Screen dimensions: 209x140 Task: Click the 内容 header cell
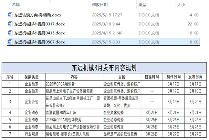[74, 77]
